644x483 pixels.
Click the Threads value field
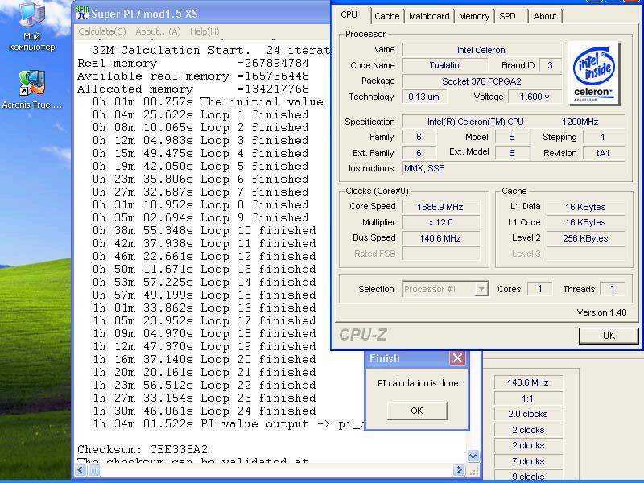[x=613, y=289]
